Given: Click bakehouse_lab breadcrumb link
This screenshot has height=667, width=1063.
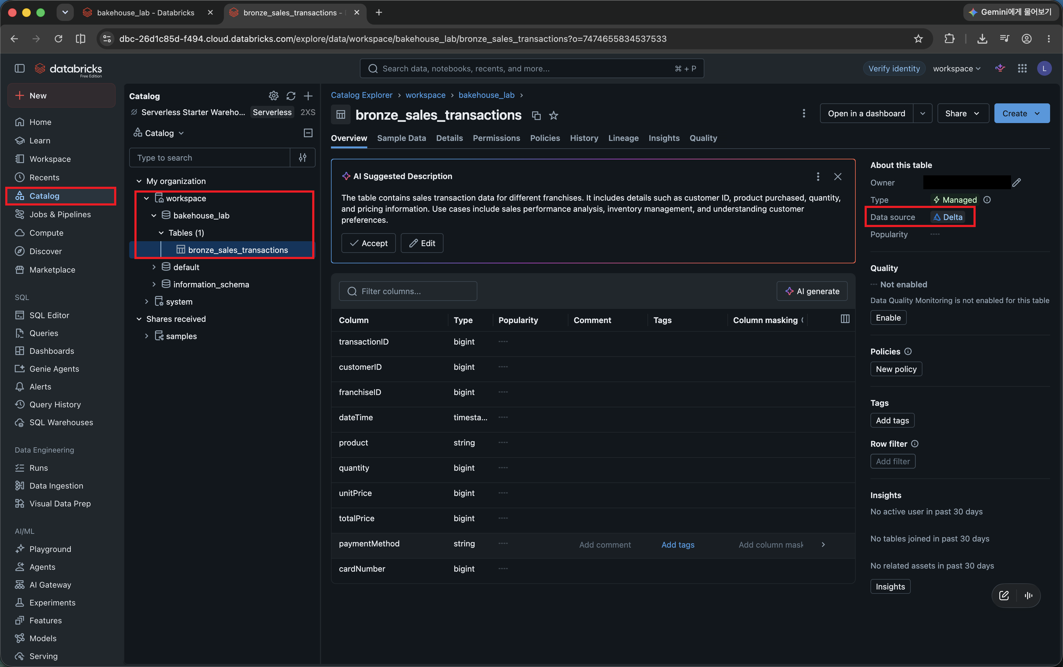Looking at the screenshot, I should pos(486,95).
